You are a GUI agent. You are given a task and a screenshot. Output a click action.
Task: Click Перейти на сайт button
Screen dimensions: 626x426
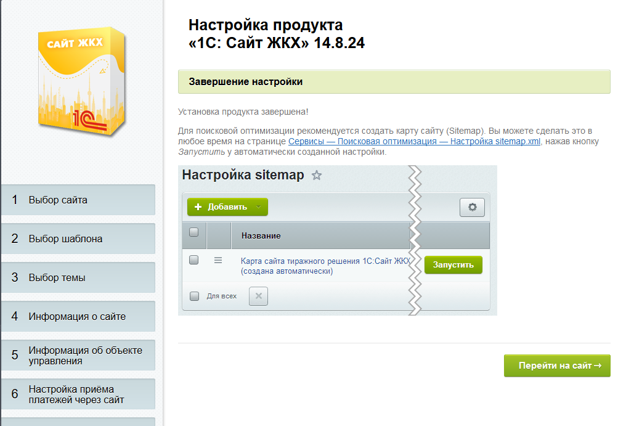pos(557,366)
